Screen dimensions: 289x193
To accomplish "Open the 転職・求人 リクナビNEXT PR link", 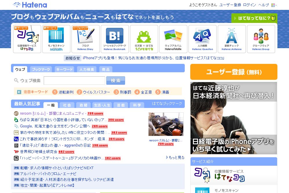I will (57, 168).
